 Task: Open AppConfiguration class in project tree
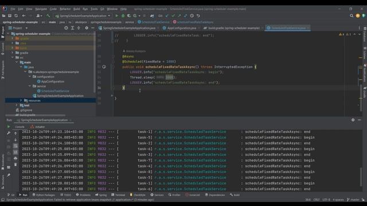[x=50, y=81]
